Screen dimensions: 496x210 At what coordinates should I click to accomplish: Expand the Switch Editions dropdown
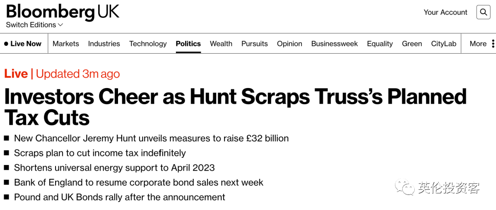pos(34,25)
